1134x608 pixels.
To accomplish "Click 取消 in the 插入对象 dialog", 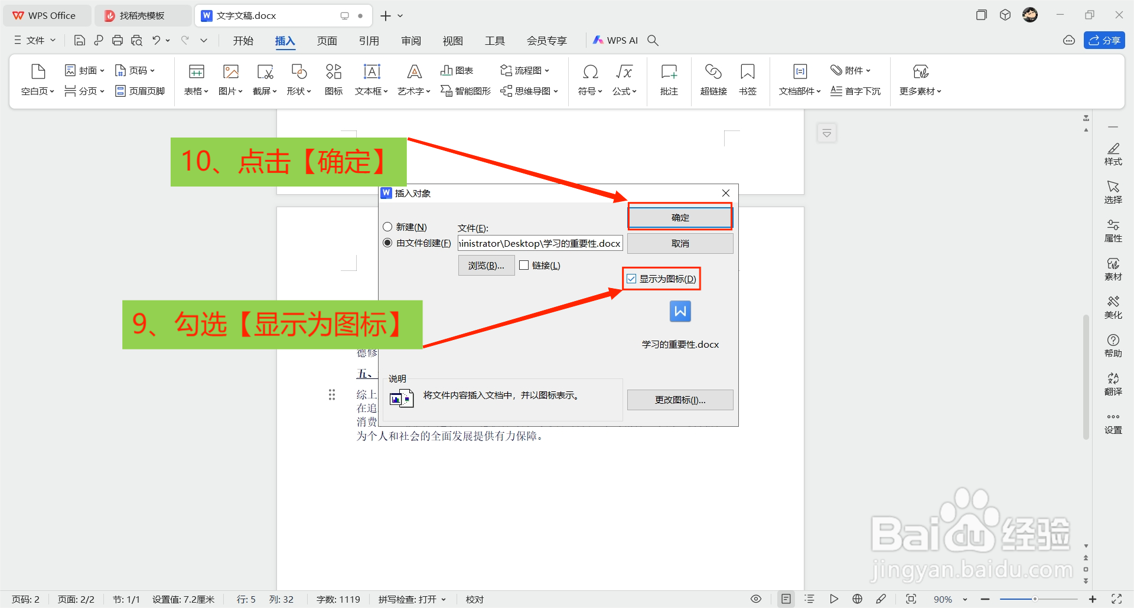I will pyautogui.click(x=680, y=243).
